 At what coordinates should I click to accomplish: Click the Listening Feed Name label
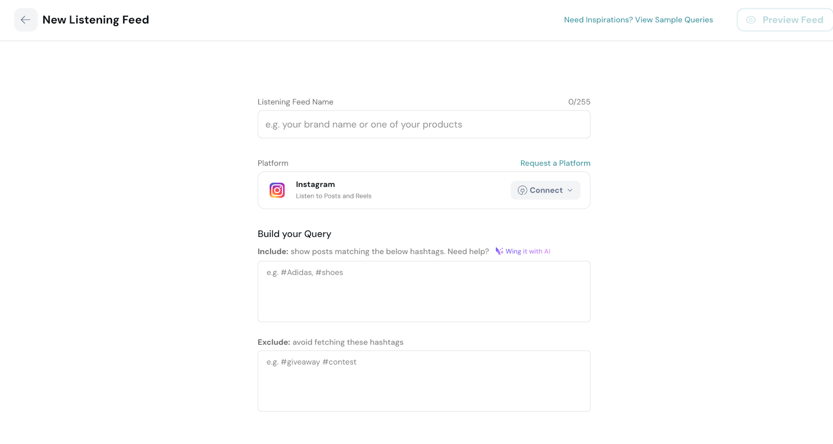point(295,102)
